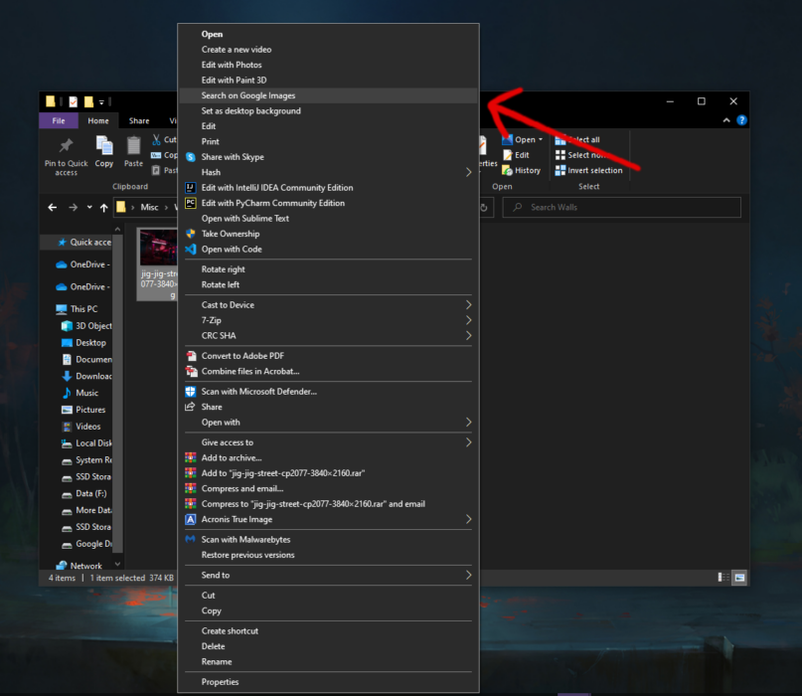Image resolution: width=802 pixels, height=696 pixels.
Task: Click Edit in the ribbon Open group
Action: tap(516, 155)
